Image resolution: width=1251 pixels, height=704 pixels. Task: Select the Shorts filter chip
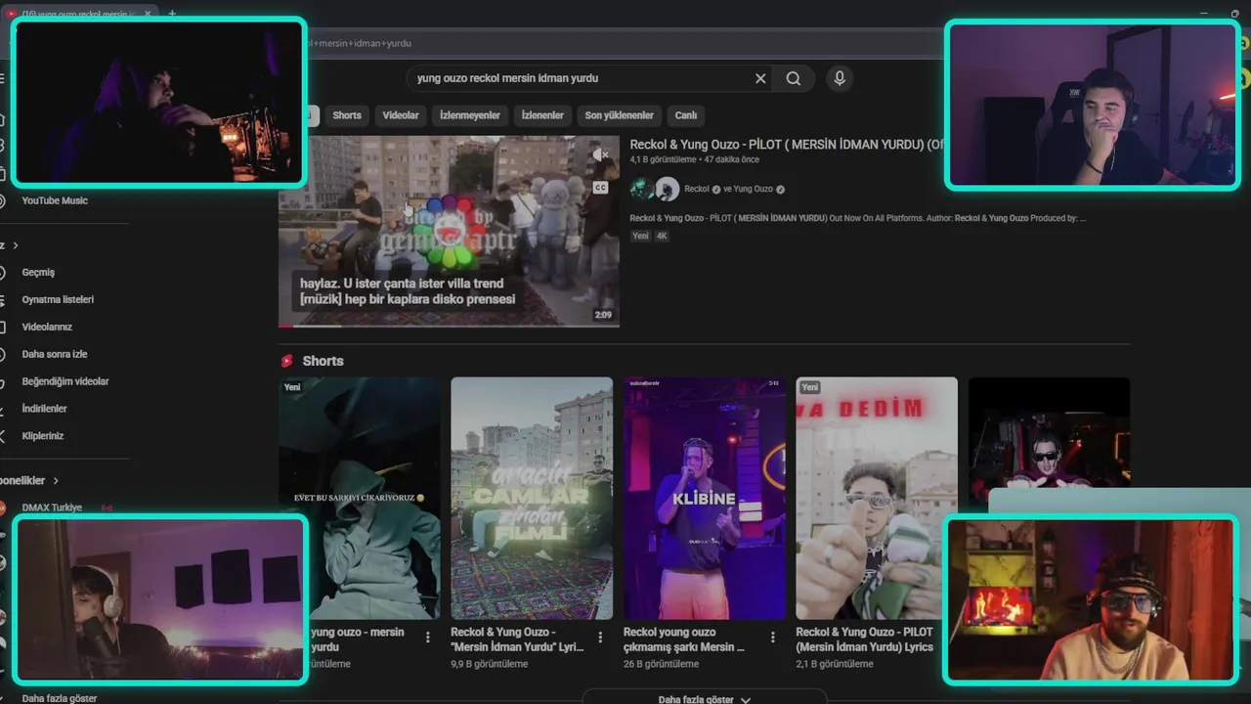click(347, 115)
